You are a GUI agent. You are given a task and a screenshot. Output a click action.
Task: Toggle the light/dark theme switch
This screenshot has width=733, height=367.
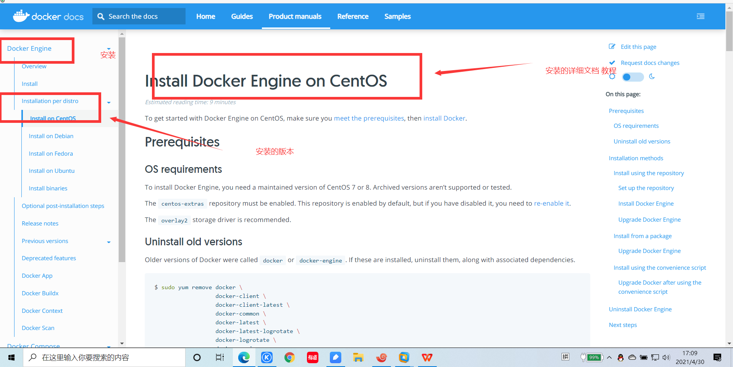pos(633,77)
